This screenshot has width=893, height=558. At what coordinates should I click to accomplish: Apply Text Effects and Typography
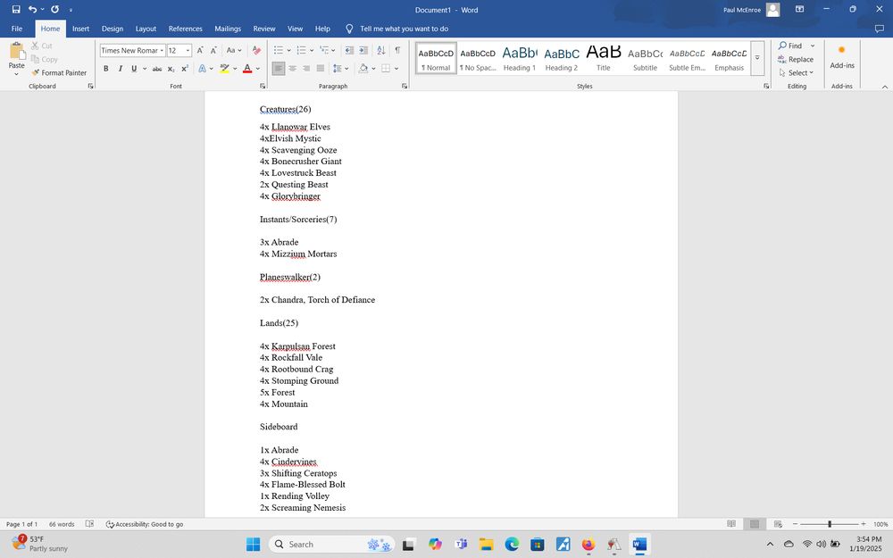tap(202, 69)
